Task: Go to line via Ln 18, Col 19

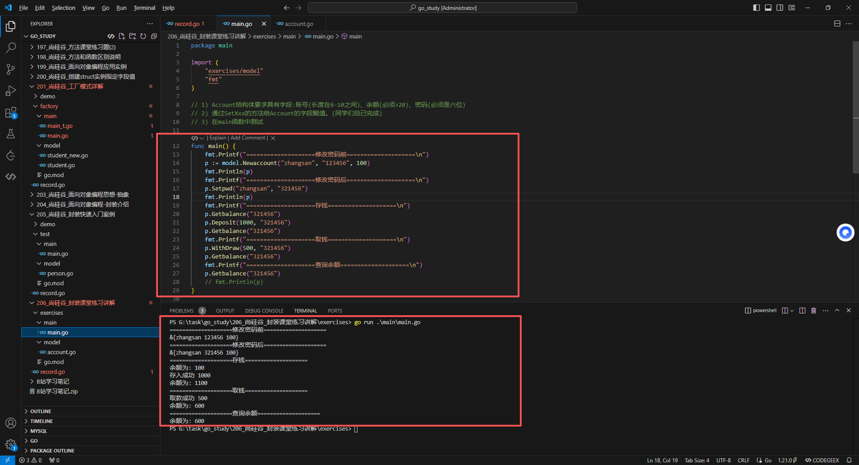Action: 662,460
